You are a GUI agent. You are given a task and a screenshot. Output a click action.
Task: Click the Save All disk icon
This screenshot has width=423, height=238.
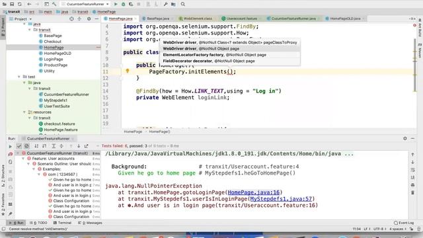[12, 4]
